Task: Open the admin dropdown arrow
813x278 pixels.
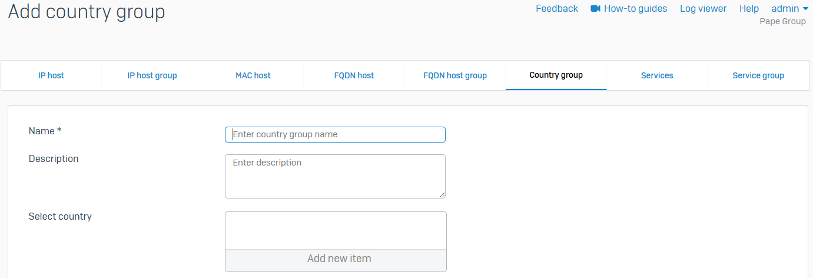Action: click(805, 9)
